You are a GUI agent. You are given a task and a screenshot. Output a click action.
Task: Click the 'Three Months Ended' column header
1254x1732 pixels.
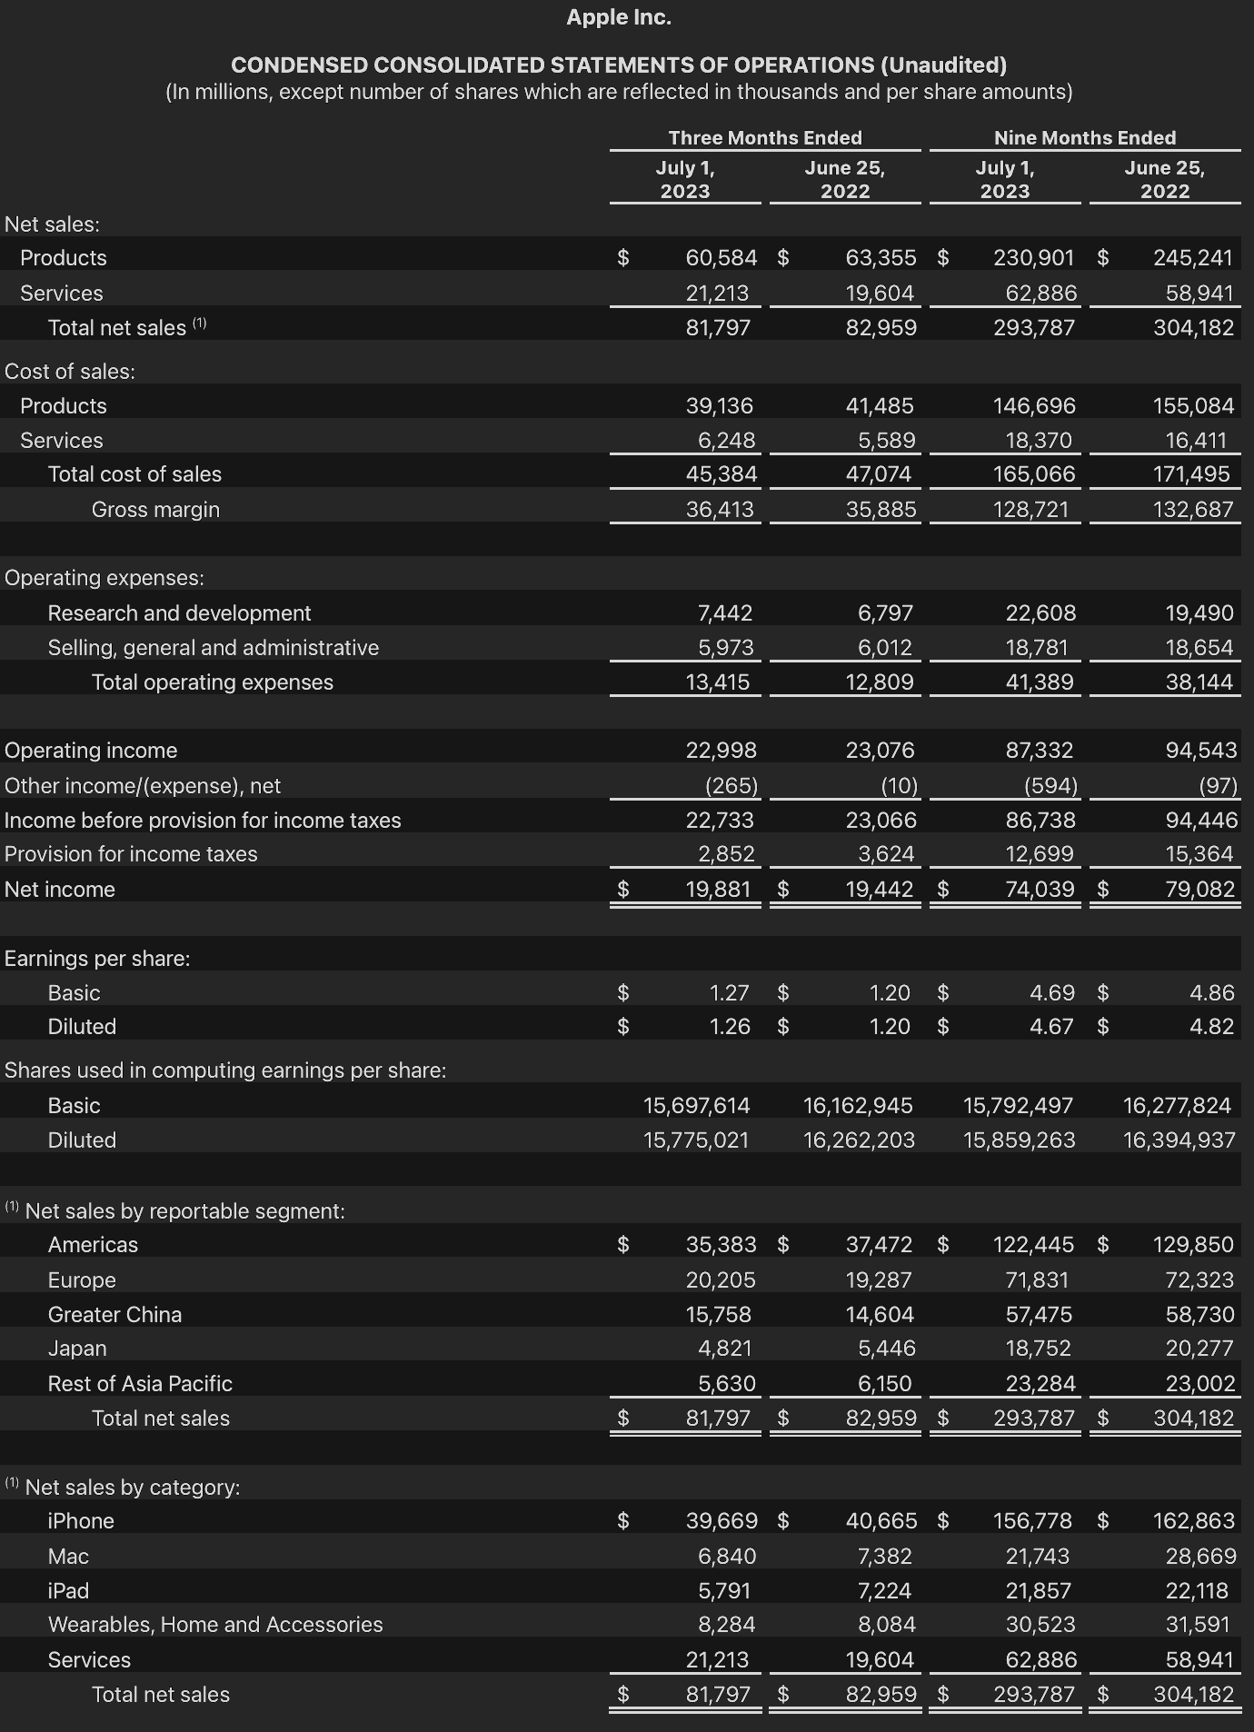[765, 138]
